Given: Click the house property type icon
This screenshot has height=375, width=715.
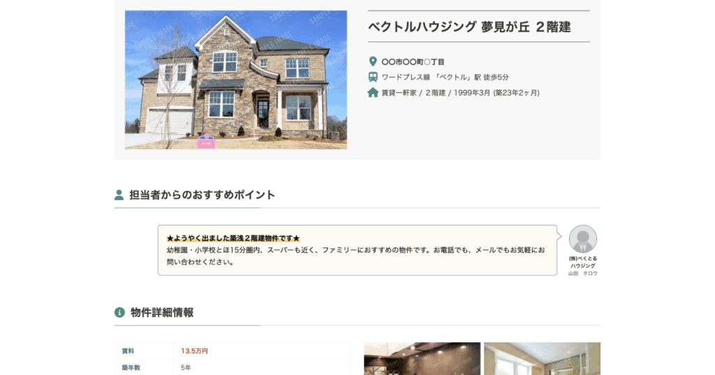Looking at the screenshot, I should [373, 93].
